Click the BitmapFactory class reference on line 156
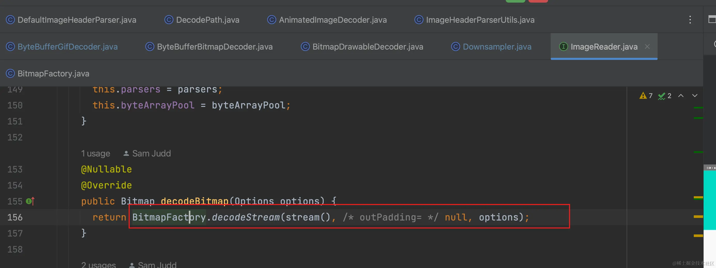The image size is (716, 268). (x=169, y=217)
